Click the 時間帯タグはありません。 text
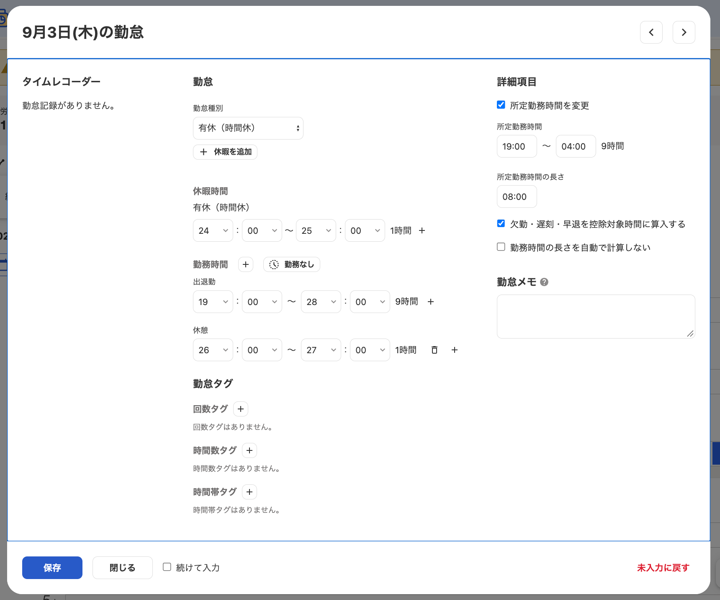The height and width of the screenshot is (600, 720). click(x=237, y=510)
